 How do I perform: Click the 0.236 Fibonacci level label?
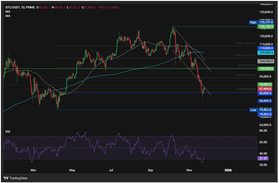point(245,43)
